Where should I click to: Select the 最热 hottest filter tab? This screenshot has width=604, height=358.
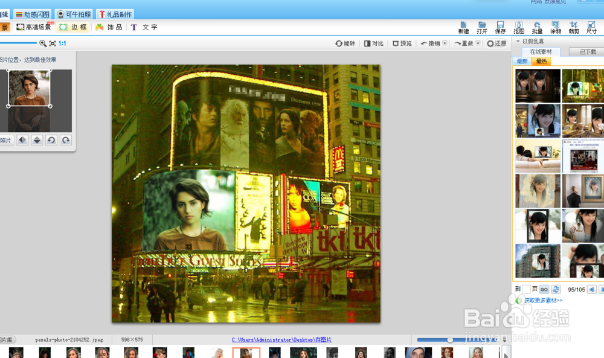tap(541, 61)
